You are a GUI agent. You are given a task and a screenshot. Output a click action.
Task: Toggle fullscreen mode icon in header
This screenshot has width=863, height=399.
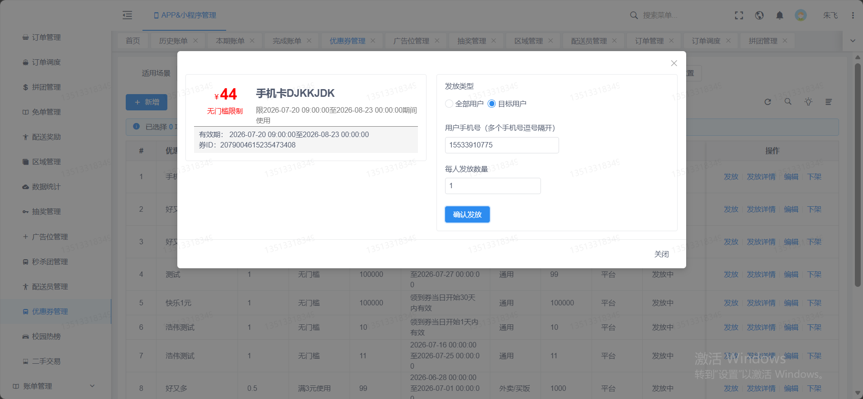click(x=739, y=15)
